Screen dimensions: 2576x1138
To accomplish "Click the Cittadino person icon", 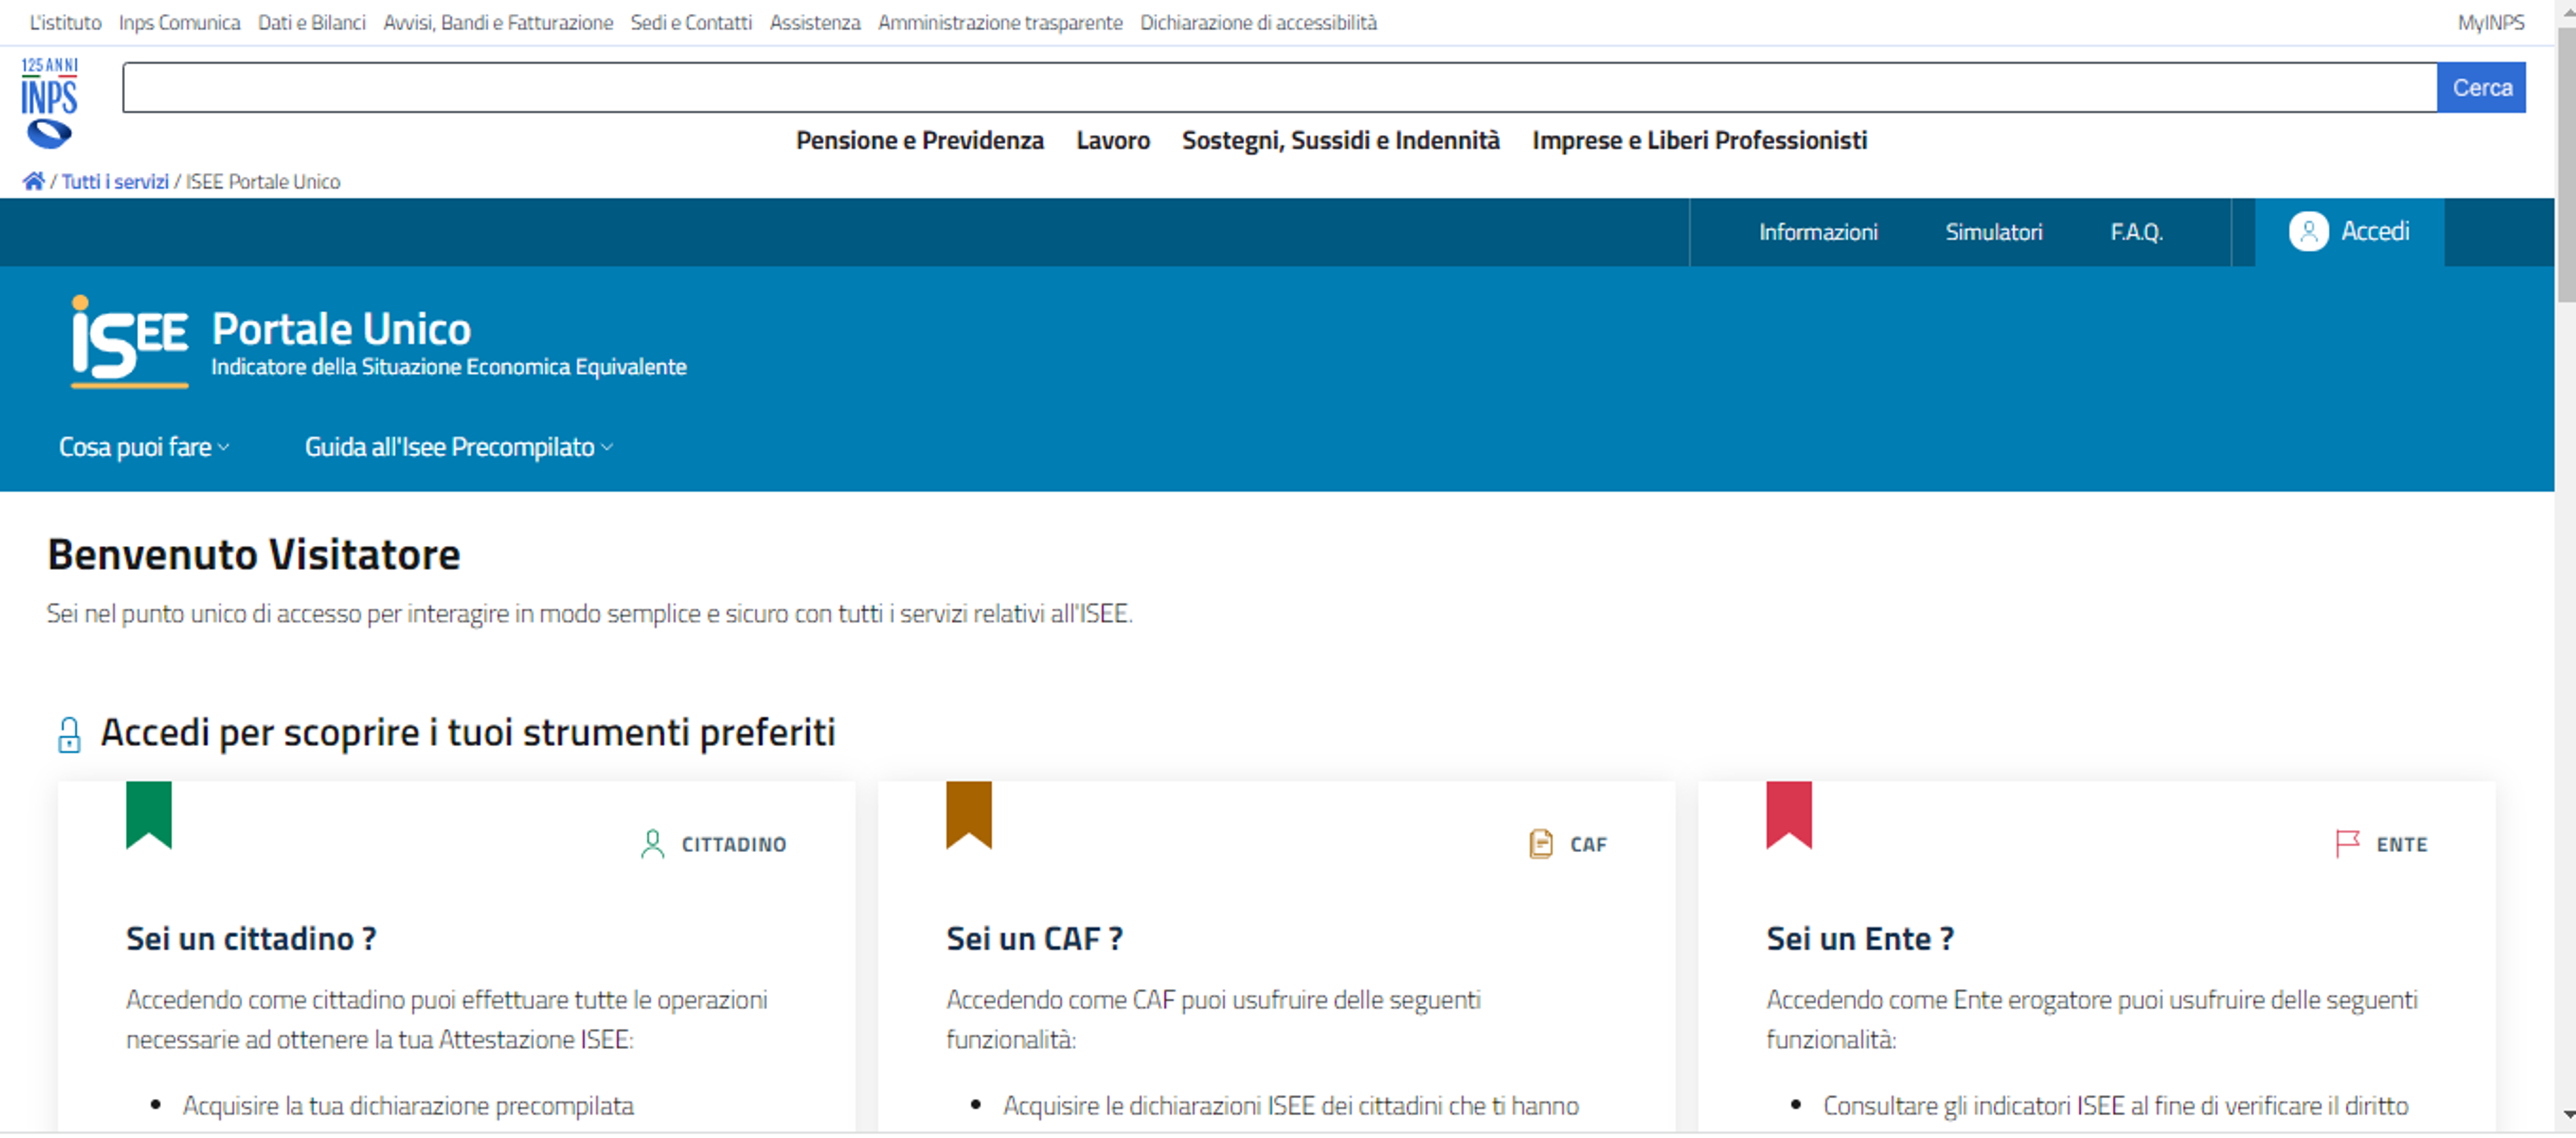I will click(x=652, y=845).
